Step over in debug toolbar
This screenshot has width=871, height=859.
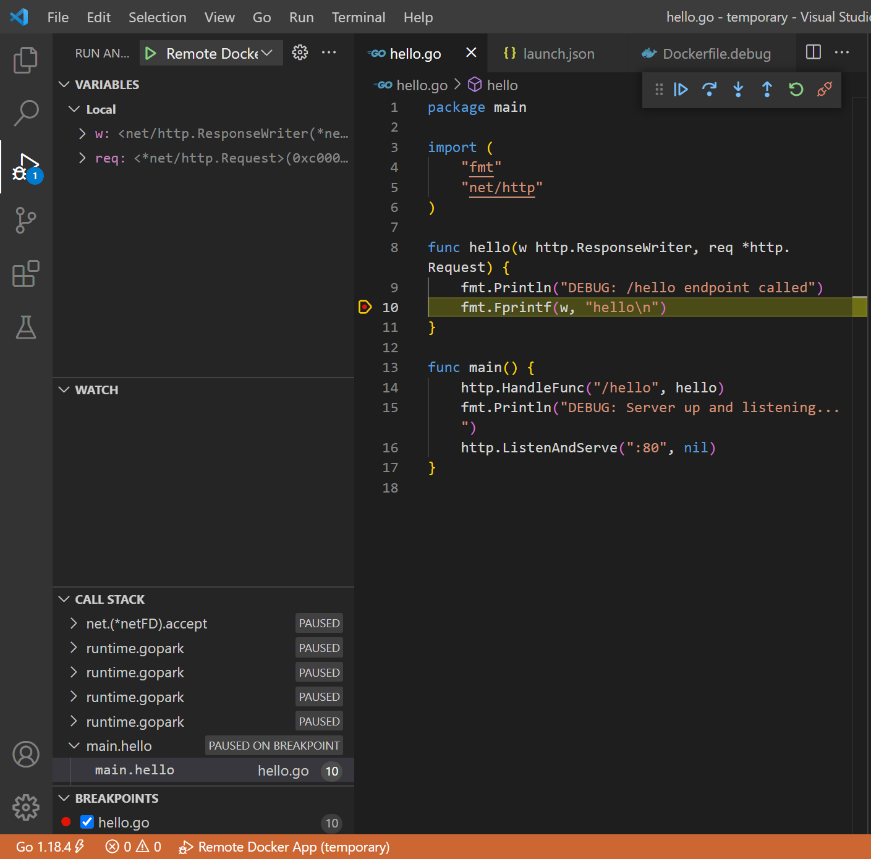(x=710, y=90)
